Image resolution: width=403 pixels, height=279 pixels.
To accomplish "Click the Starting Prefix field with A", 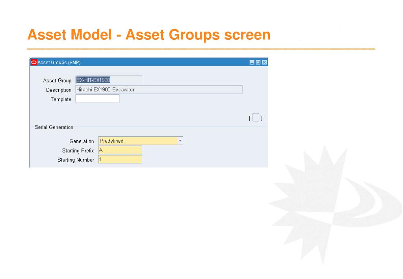I will click(x=120, y=150).
